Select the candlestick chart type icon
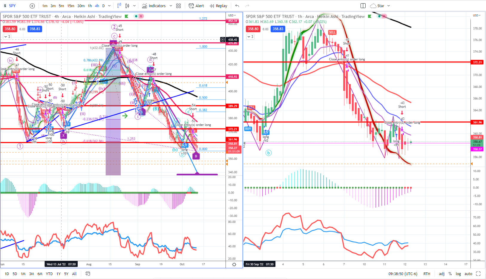This screenshot has height=279, width=486. tap(127, 6)
